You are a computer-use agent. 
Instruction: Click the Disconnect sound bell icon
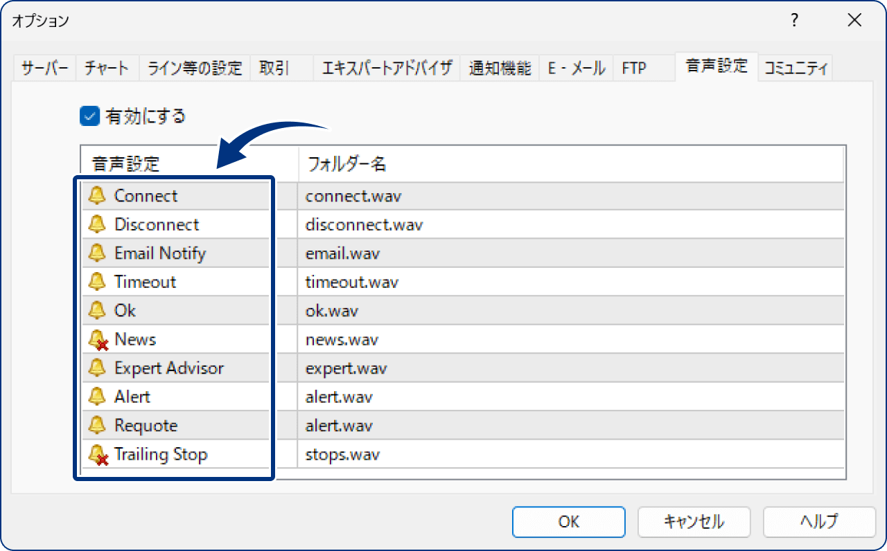[x=96, y=224]
